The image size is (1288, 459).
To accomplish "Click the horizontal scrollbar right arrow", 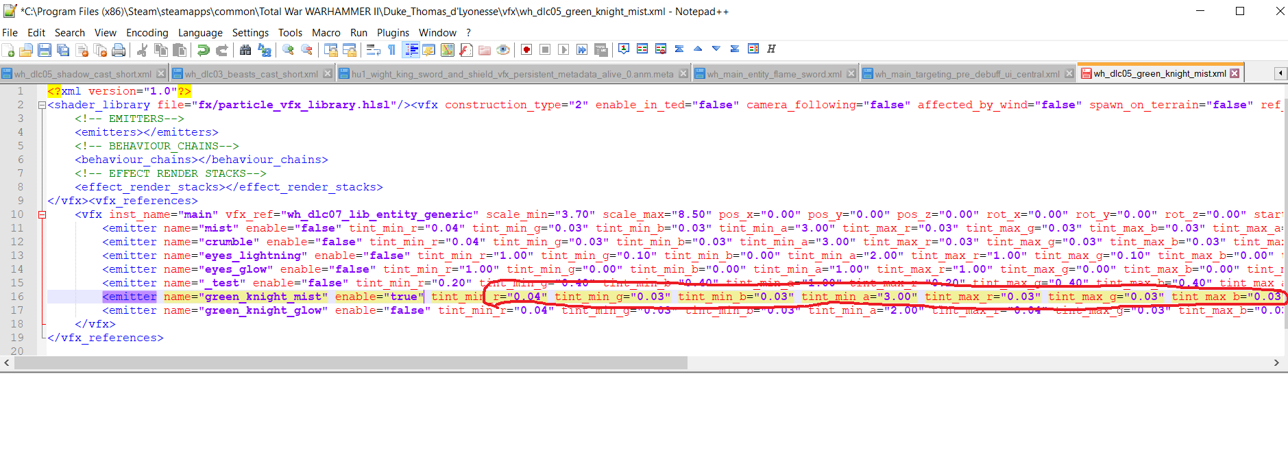I will click(1276, 363).
